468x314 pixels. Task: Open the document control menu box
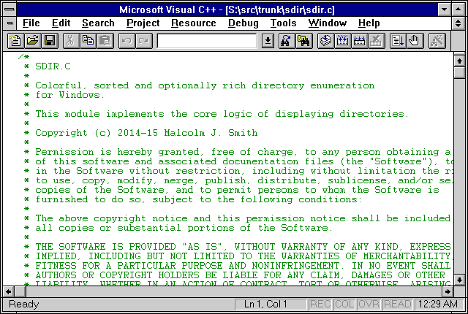tap(10, 23)
